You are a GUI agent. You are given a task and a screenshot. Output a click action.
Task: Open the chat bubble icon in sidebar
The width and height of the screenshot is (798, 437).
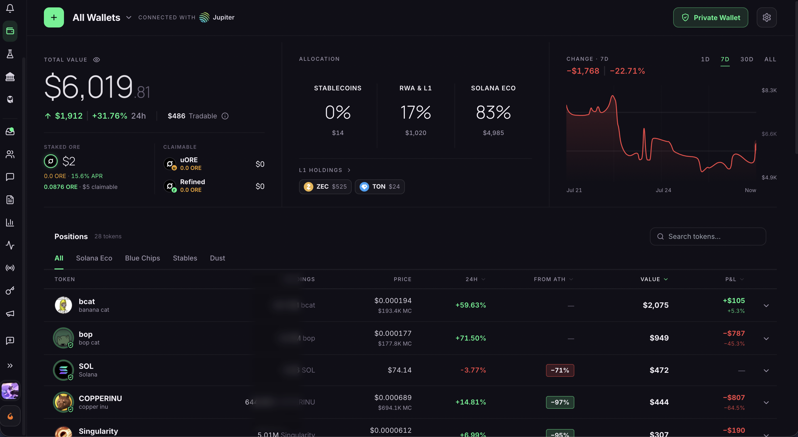click(10, 177)
